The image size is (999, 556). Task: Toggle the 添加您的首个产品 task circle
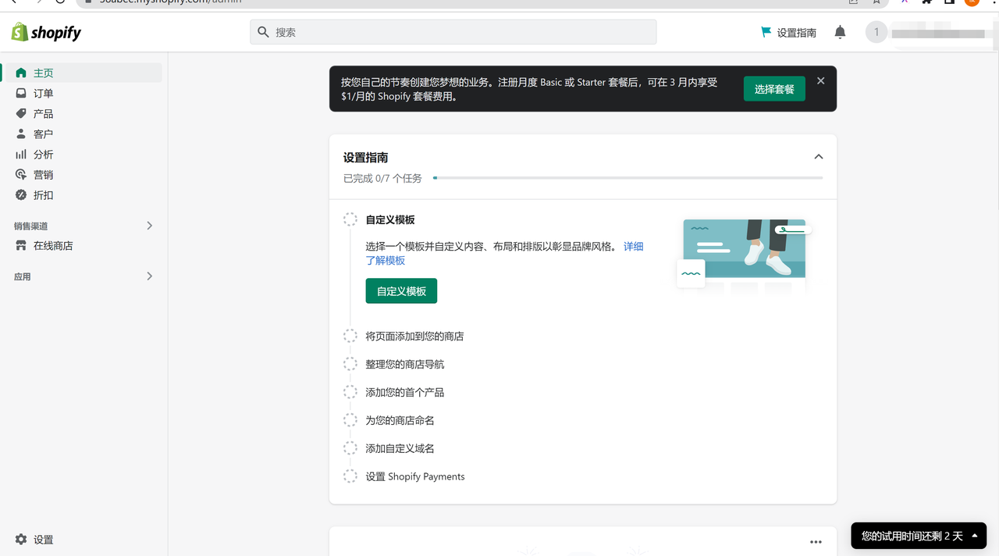350,392
